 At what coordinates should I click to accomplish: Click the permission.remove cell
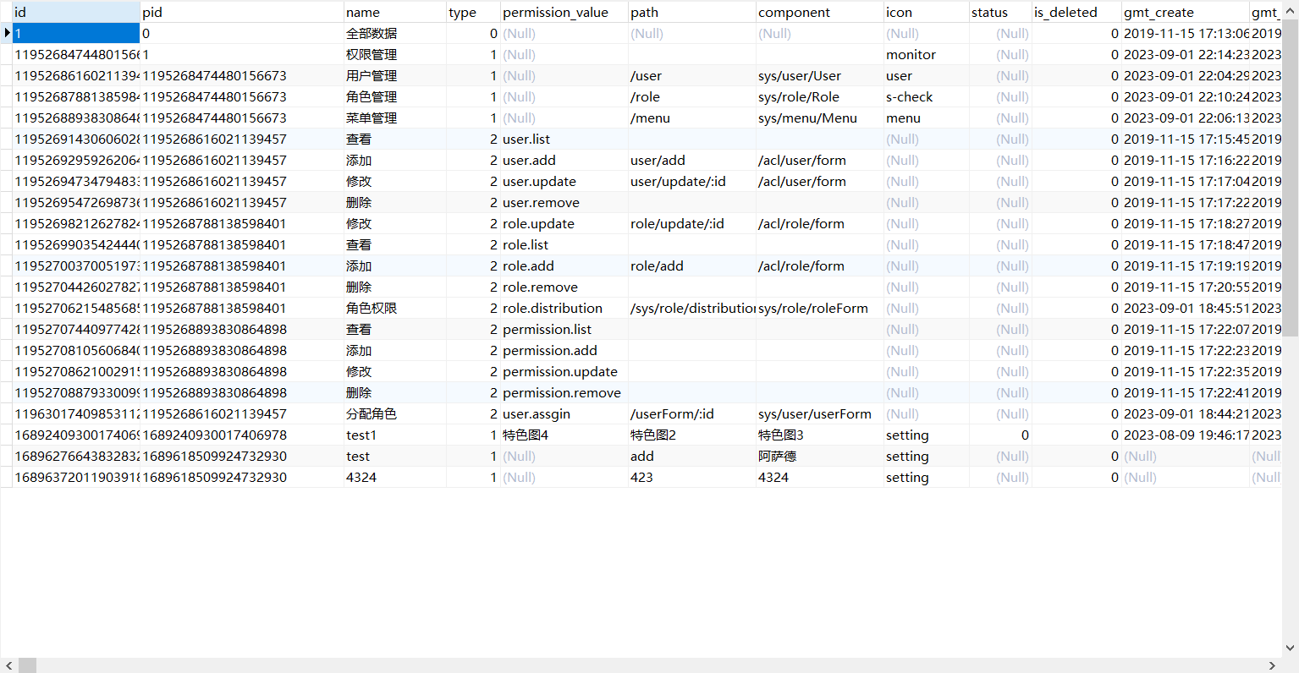[x=561, y=392]
